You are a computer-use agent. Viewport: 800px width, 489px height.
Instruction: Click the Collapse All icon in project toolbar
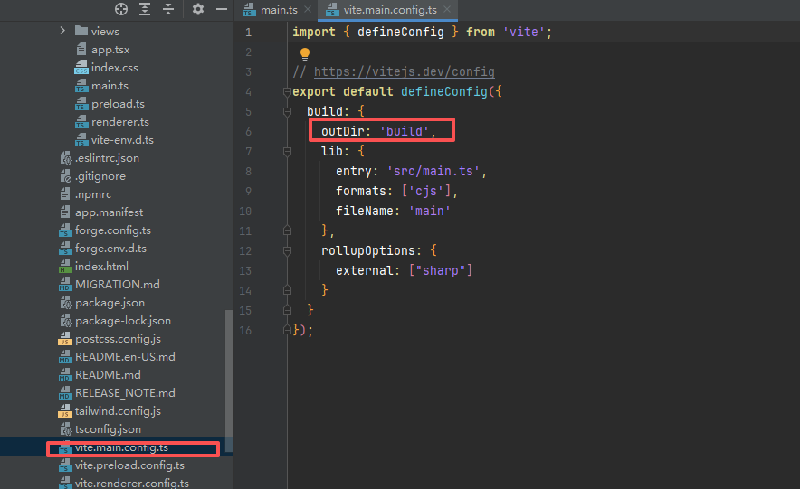[168, 9]
